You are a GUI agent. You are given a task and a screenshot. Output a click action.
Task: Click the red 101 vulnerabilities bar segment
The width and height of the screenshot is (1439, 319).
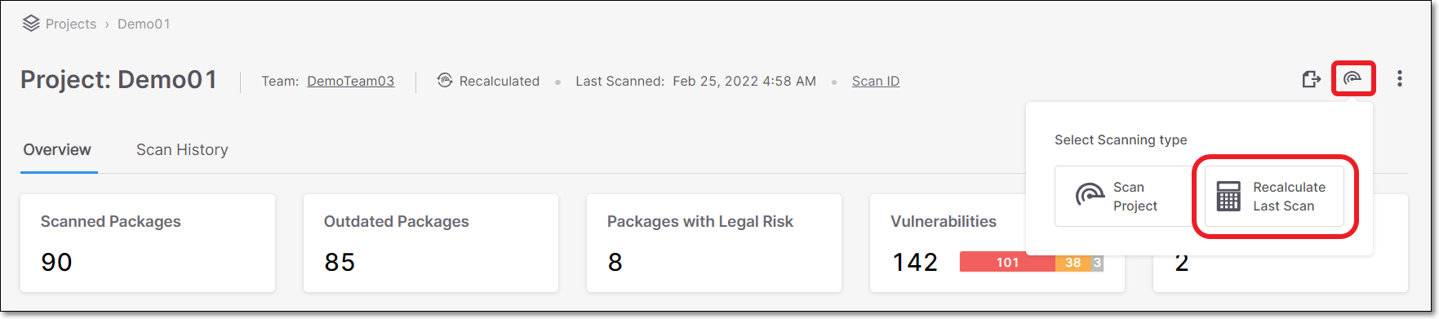[1007, 263]
